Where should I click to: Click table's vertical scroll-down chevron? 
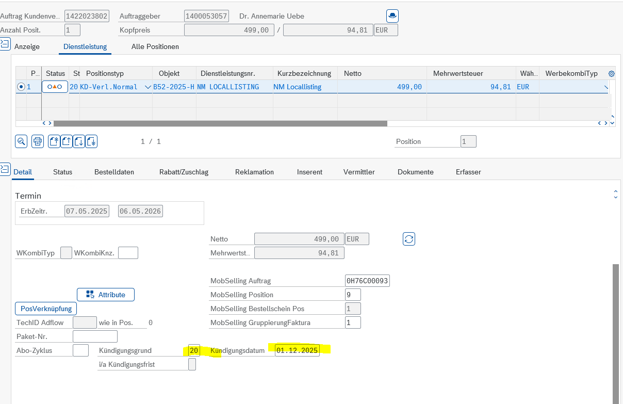612,123
